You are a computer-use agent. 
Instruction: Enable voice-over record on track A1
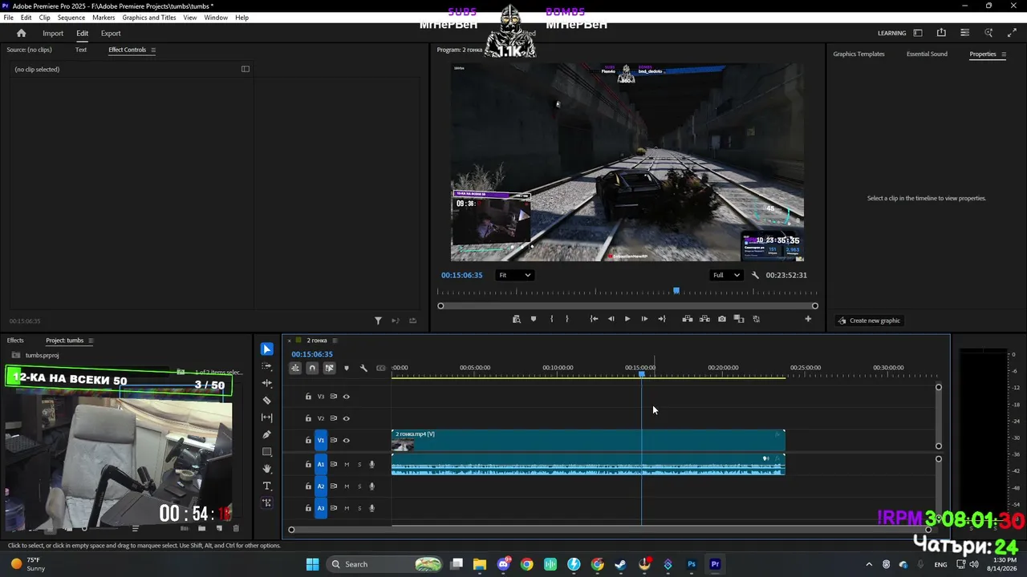371,465
